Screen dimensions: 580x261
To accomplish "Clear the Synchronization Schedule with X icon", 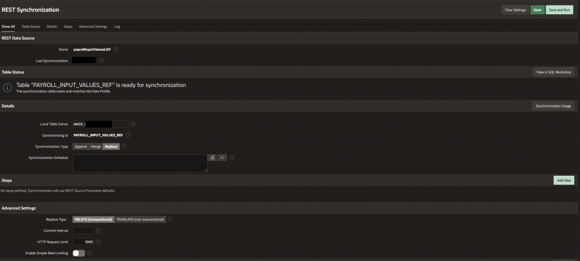I will (222, 158).
